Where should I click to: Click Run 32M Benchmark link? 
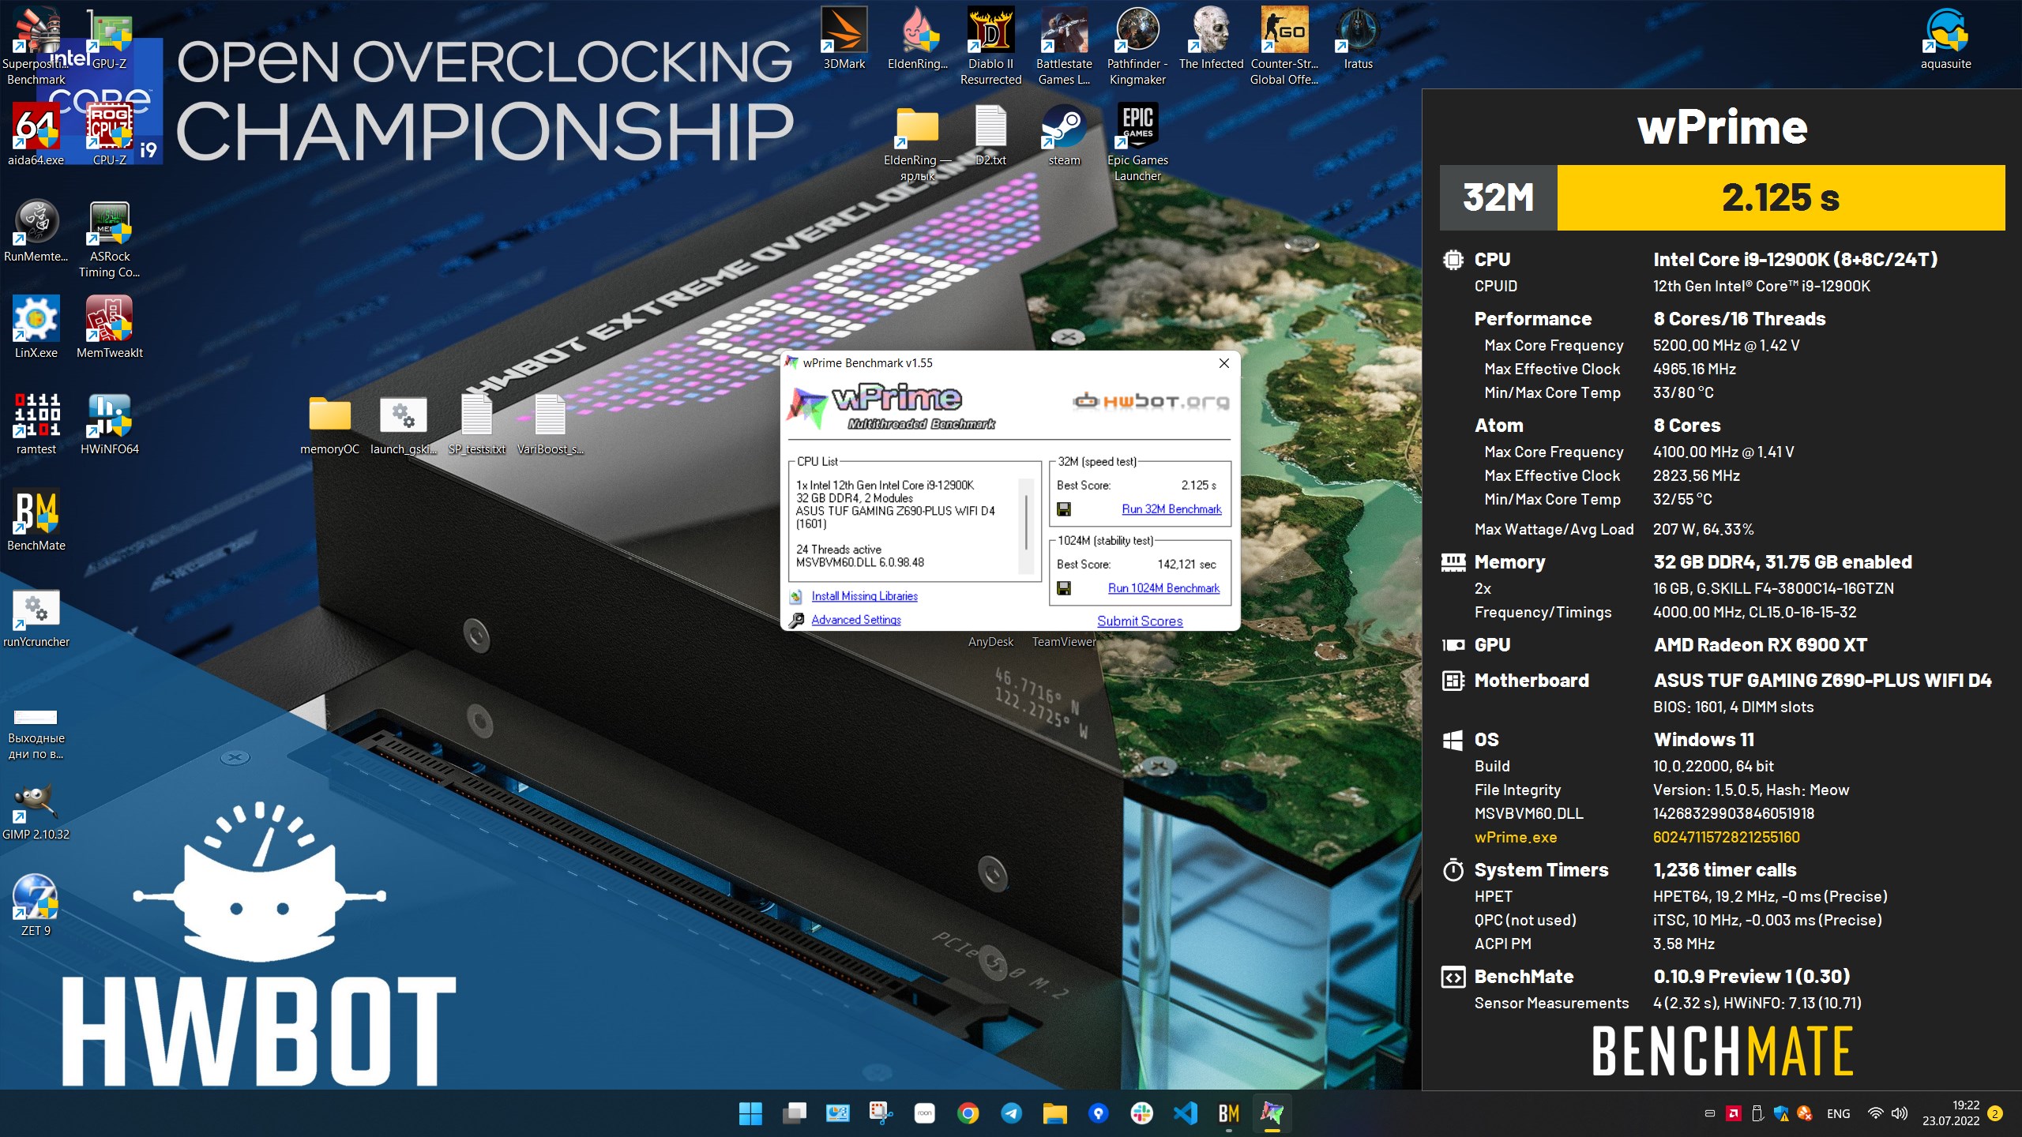coord(1171,509)
